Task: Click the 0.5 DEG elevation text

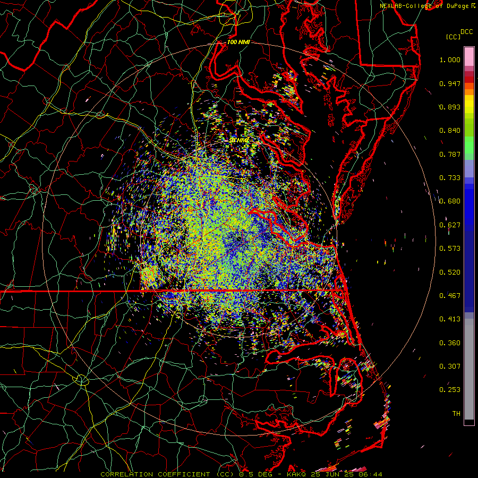Action: click(256, 474)
